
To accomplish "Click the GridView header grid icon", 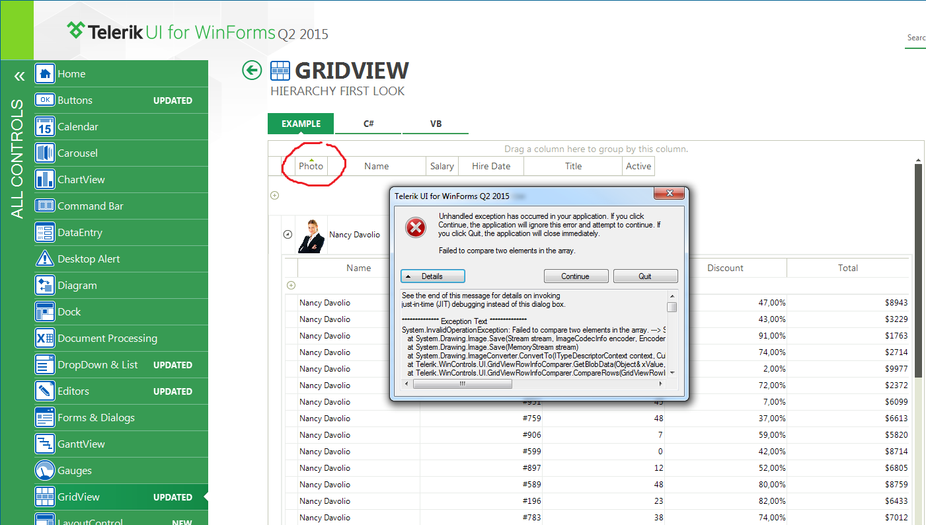I will 281,71.
